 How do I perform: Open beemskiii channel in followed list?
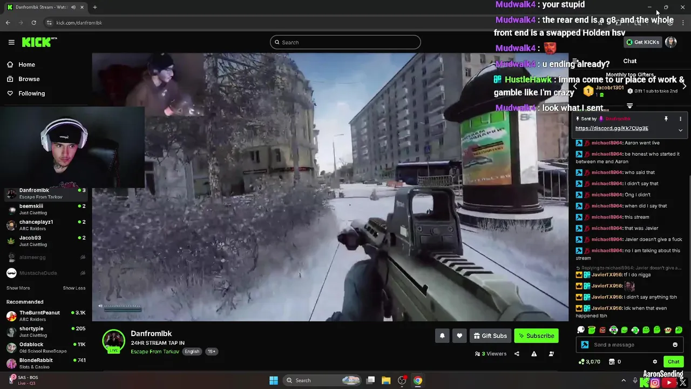(46, 209)
